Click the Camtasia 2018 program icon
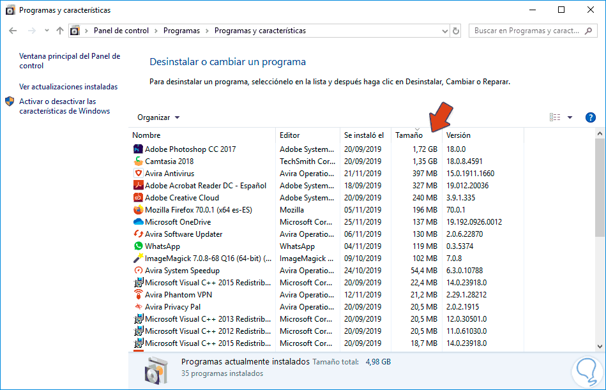606x390 pixels. point(138,161)
